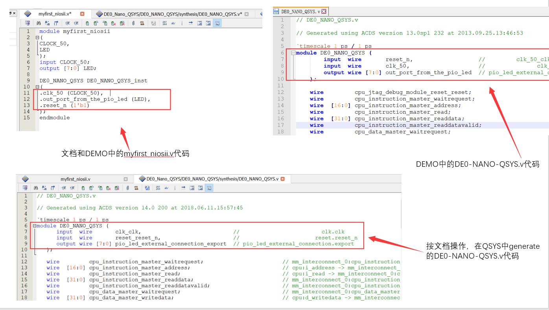Click paperclip Insert File icon in top-left toolbar

pos(133,23)
